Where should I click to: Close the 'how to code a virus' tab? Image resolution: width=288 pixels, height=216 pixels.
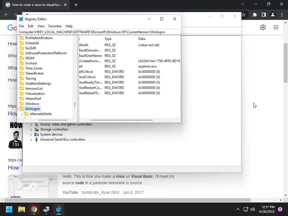click(x=65, y=5)
